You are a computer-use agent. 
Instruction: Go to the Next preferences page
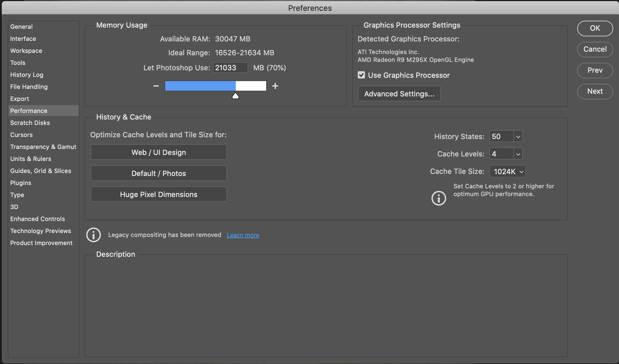[x=595, y=91]
